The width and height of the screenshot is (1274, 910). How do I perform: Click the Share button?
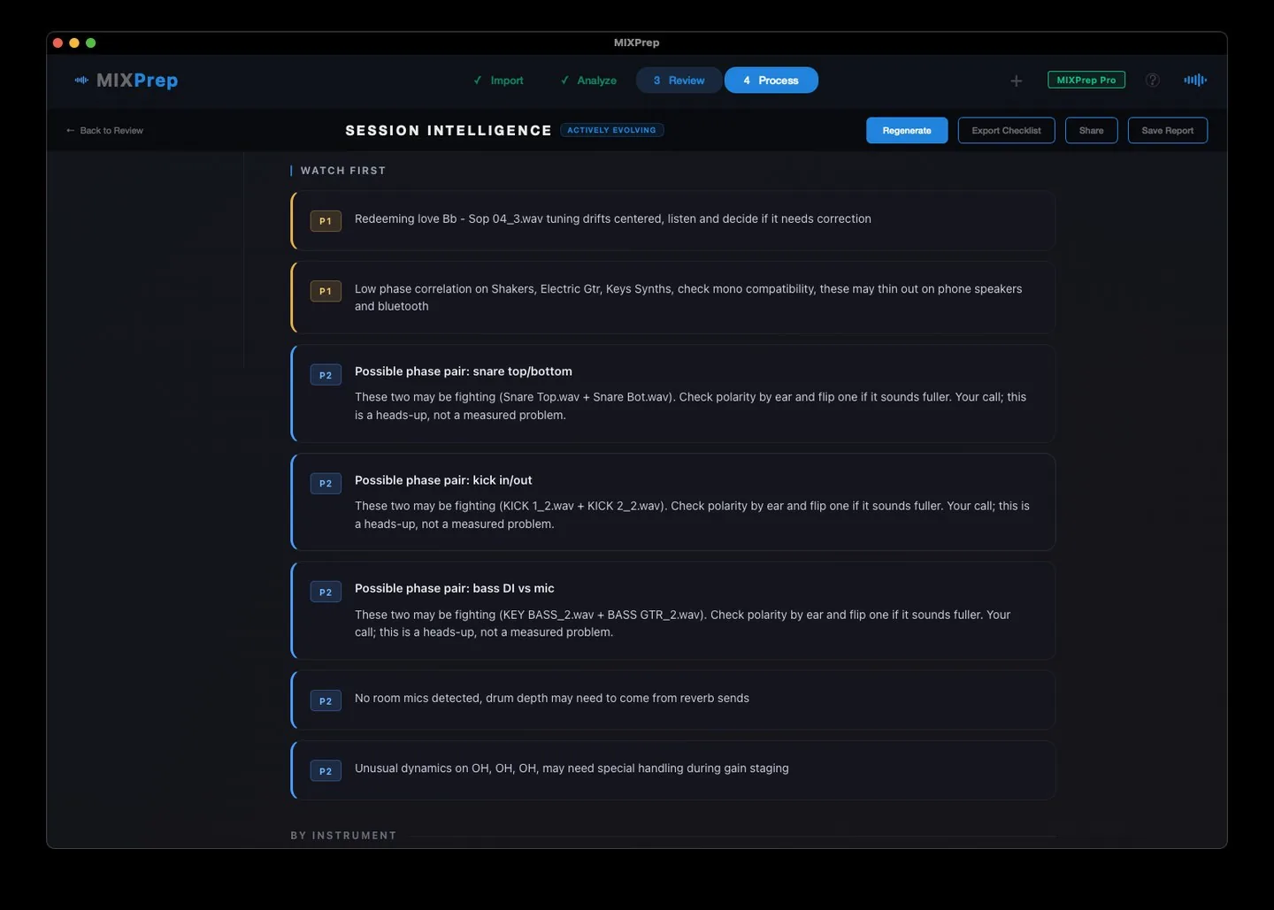[x=1091, y=130]
